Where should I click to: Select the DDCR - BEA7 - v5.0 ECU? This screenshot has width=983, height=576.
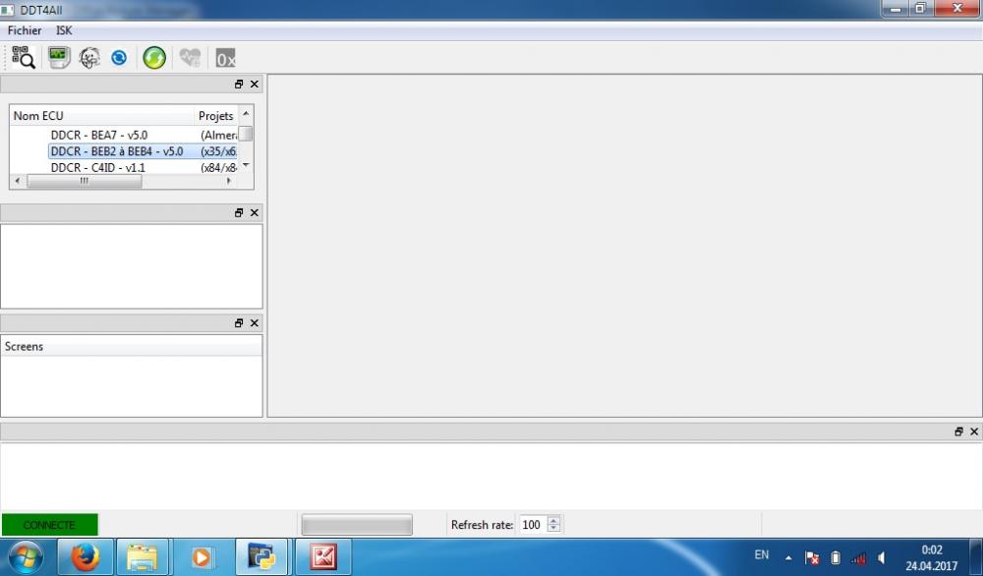[x=99, y=135]
